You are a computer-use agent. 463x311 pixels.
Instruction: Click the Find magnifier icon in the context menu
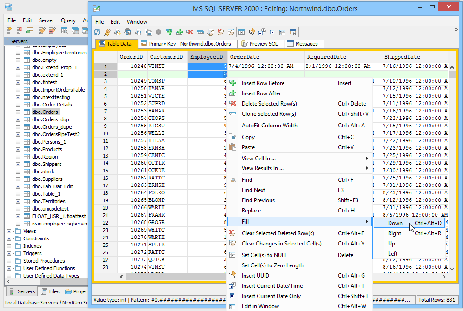pos(233,179)
